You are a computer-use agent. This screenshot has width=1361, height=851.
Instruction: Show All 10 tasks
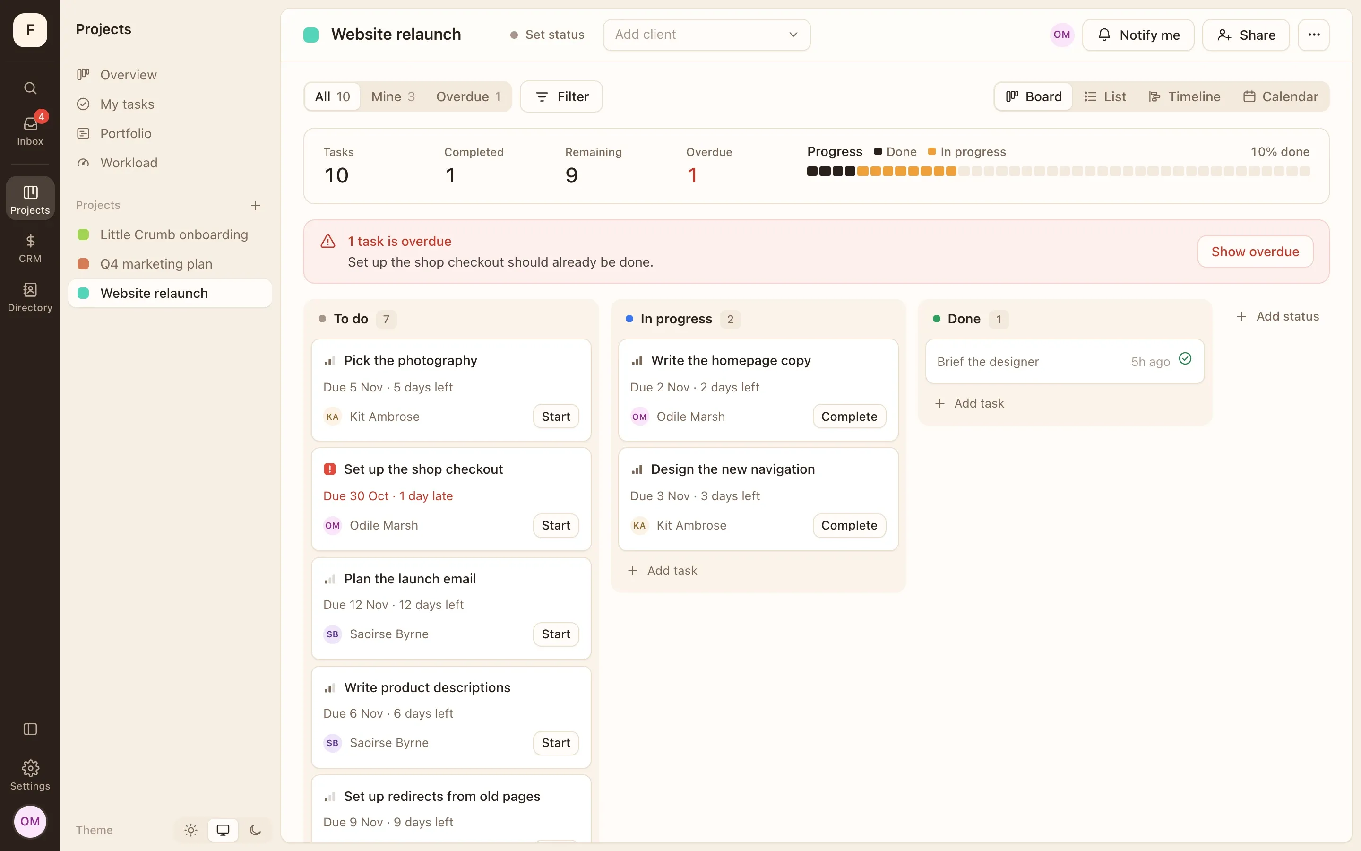[x=332, y=96]
